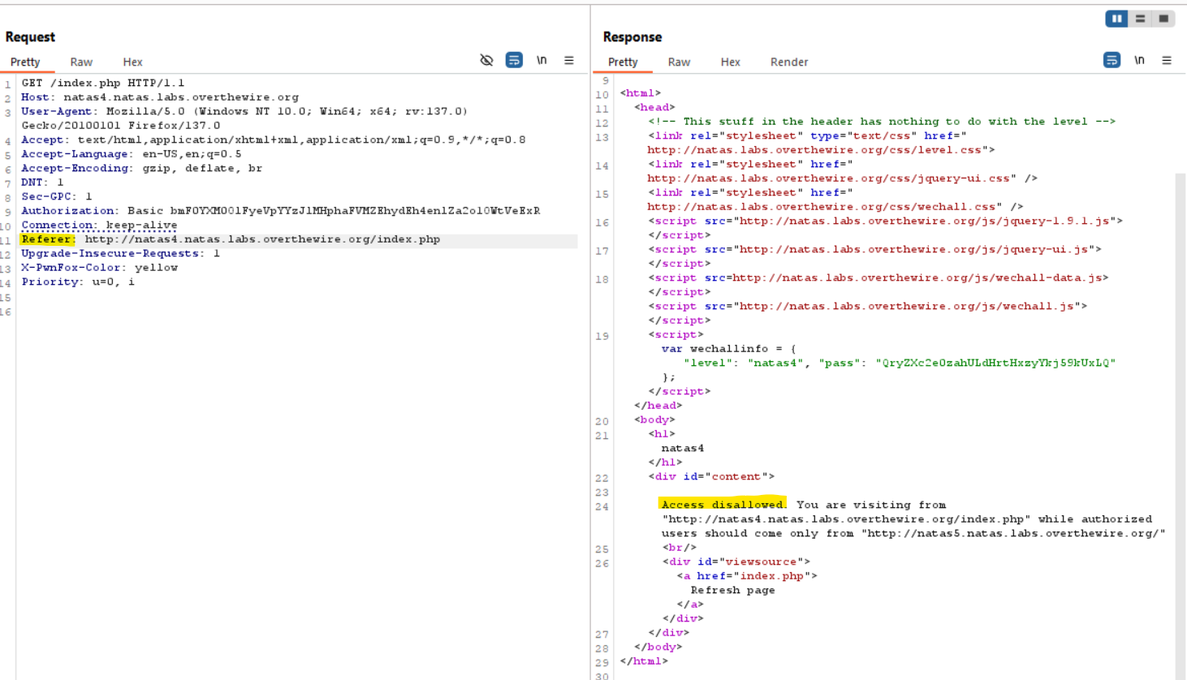Click the Upgrade-Insecure-Requests header
This screenshot has width=1187, height=680.
121,253
